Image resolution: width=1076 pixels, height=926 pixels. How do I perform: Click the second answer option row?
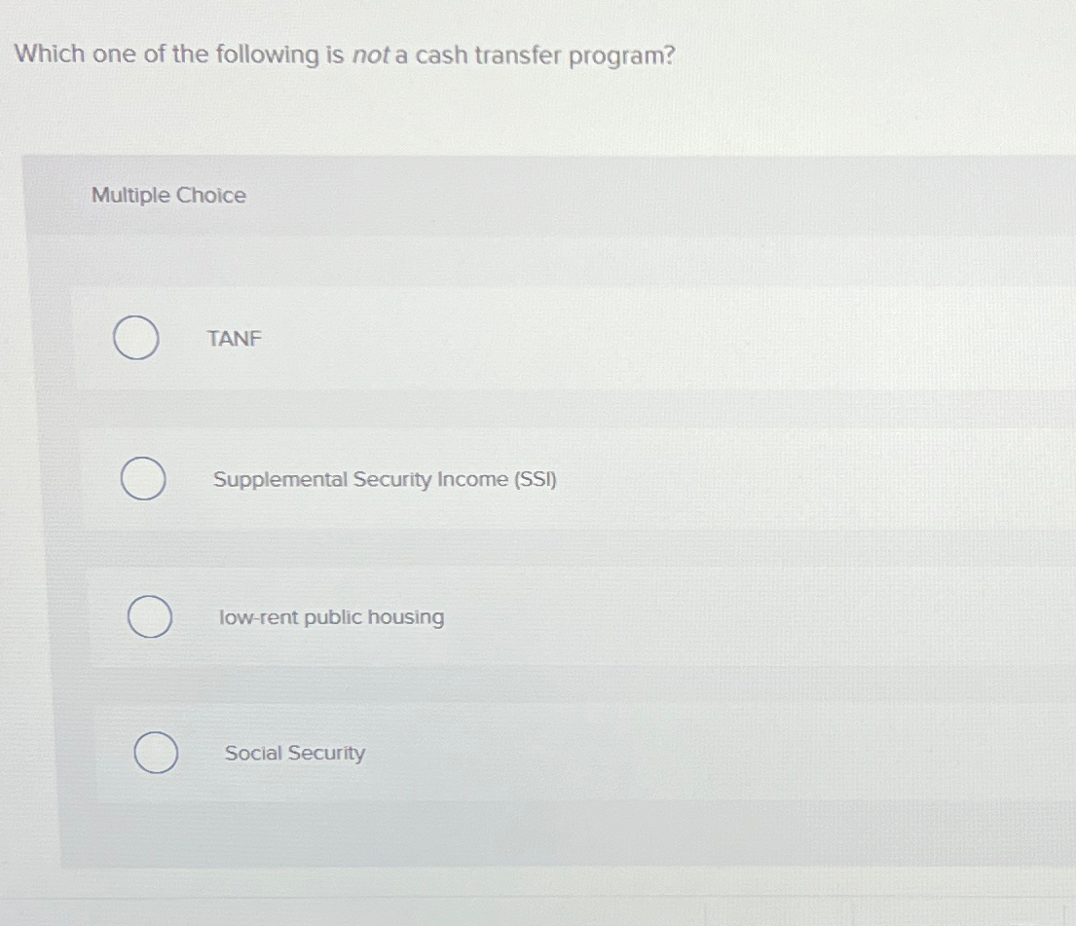(487, 479)
